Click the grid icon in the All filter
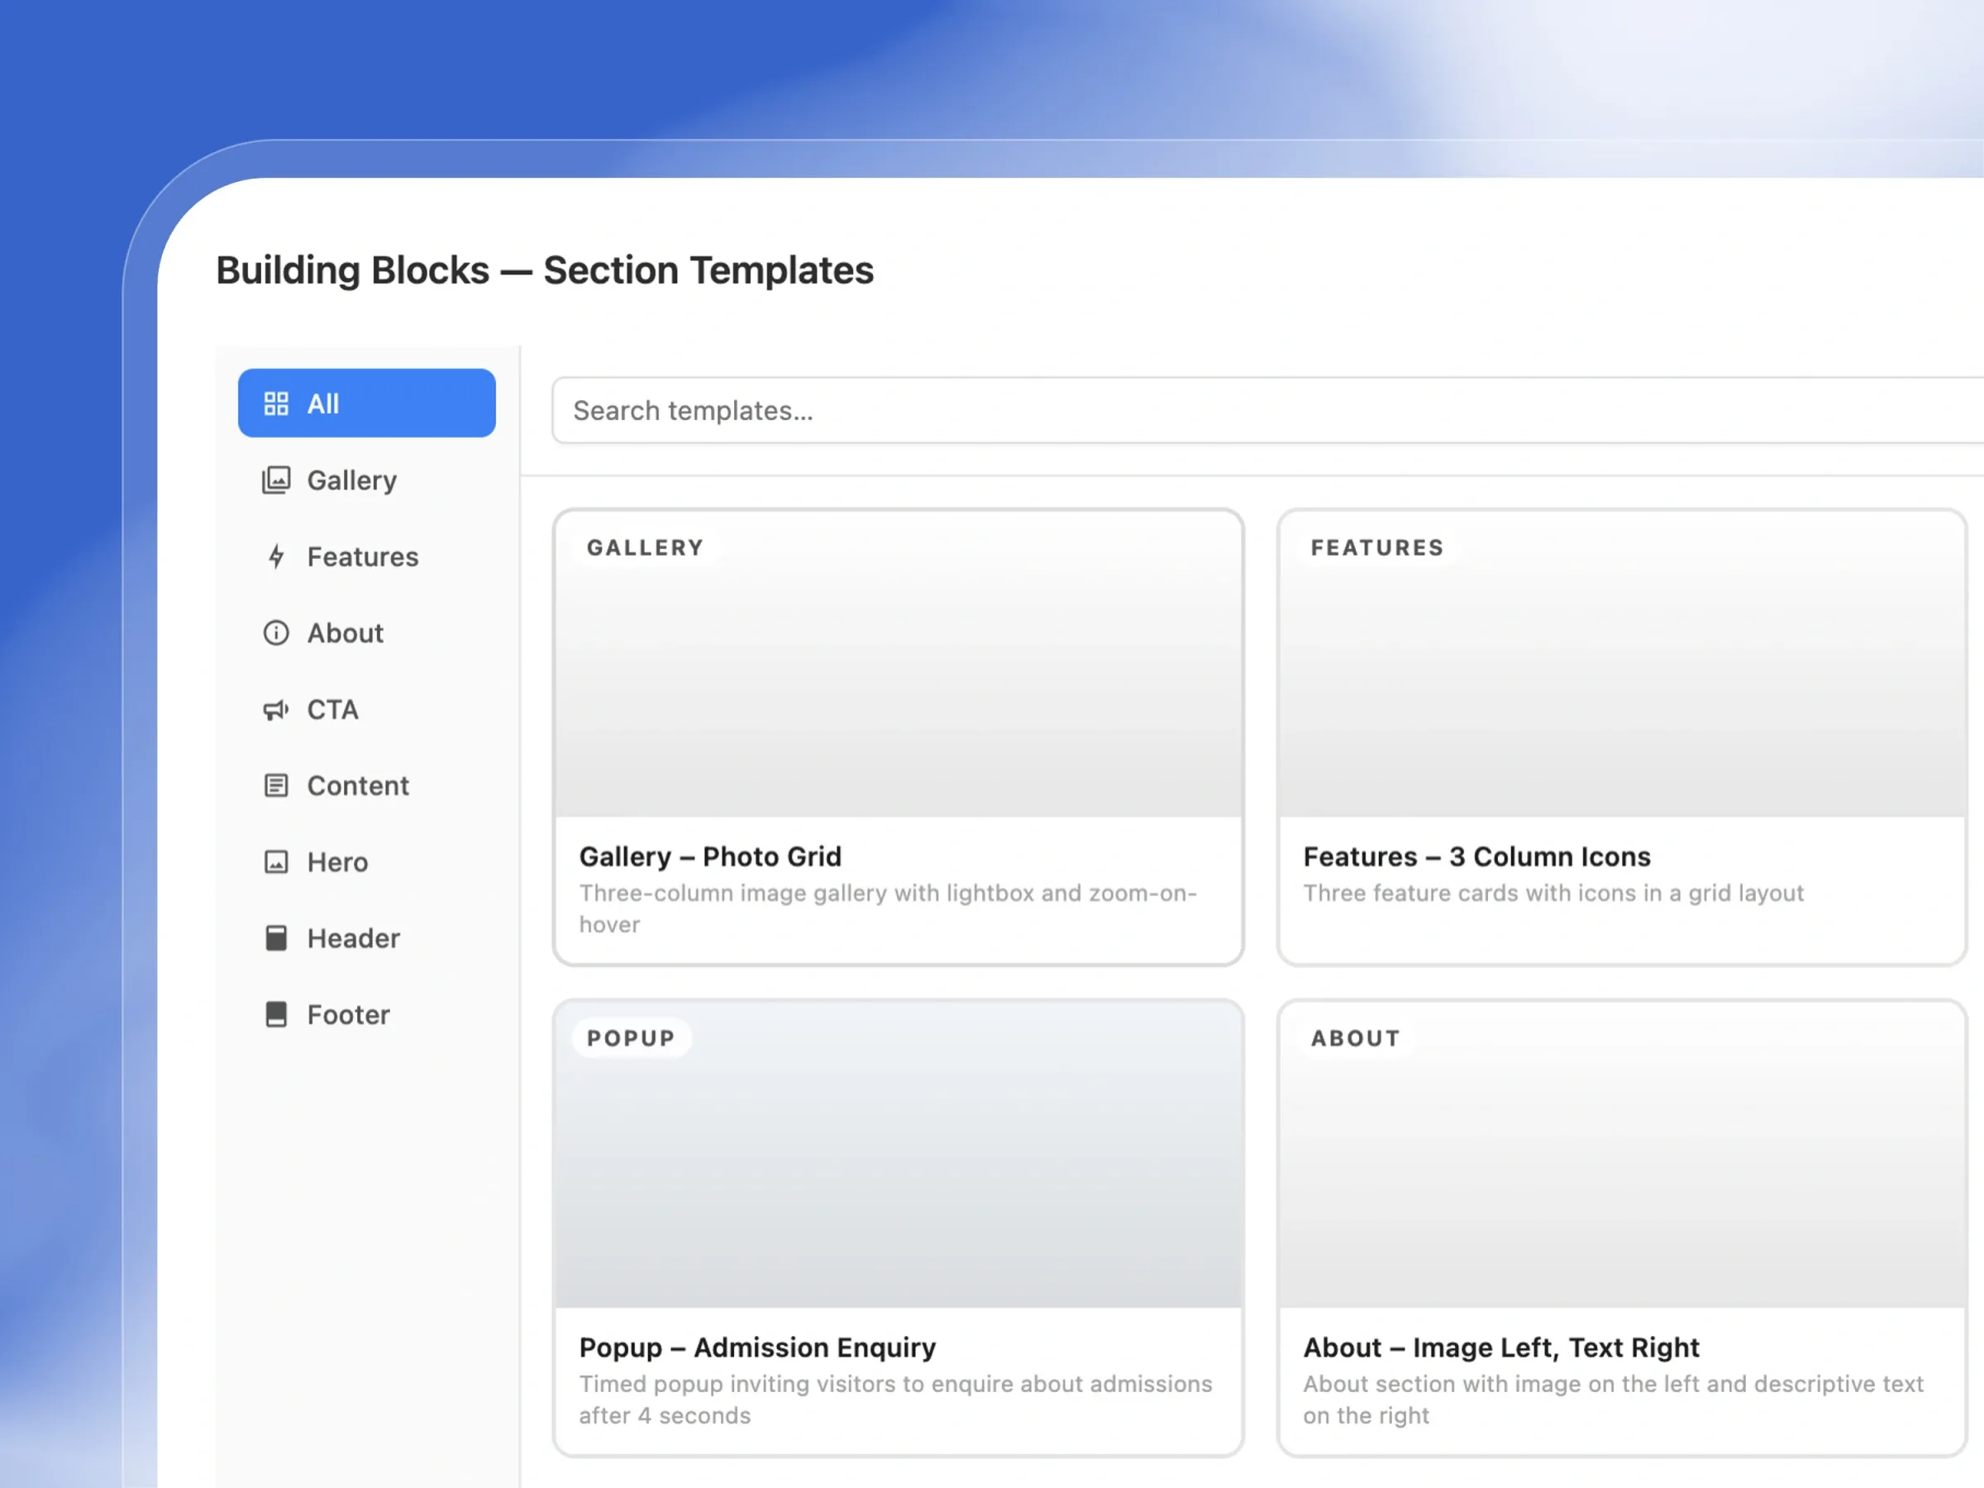Viewport: 1984px width, 1488px height. [x=276, y=403]
